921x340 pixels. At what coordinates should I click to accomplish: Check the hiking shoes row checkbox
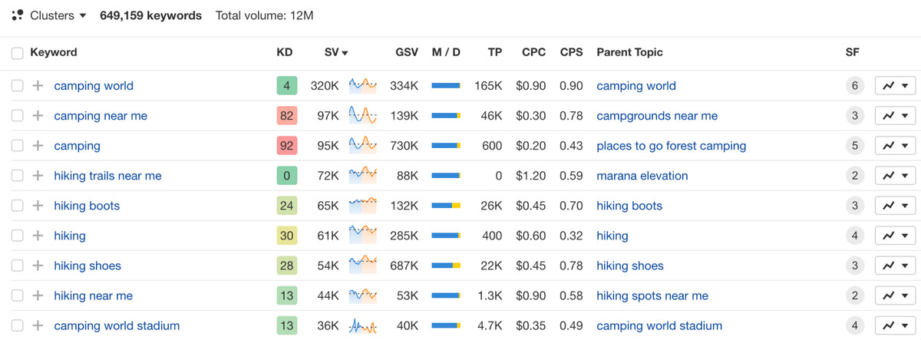point(17,266)
